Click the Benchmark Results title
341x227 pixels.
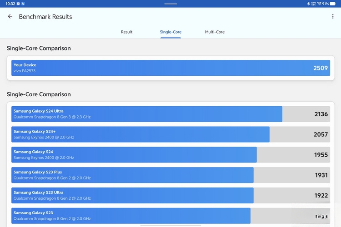click(45, 17)
